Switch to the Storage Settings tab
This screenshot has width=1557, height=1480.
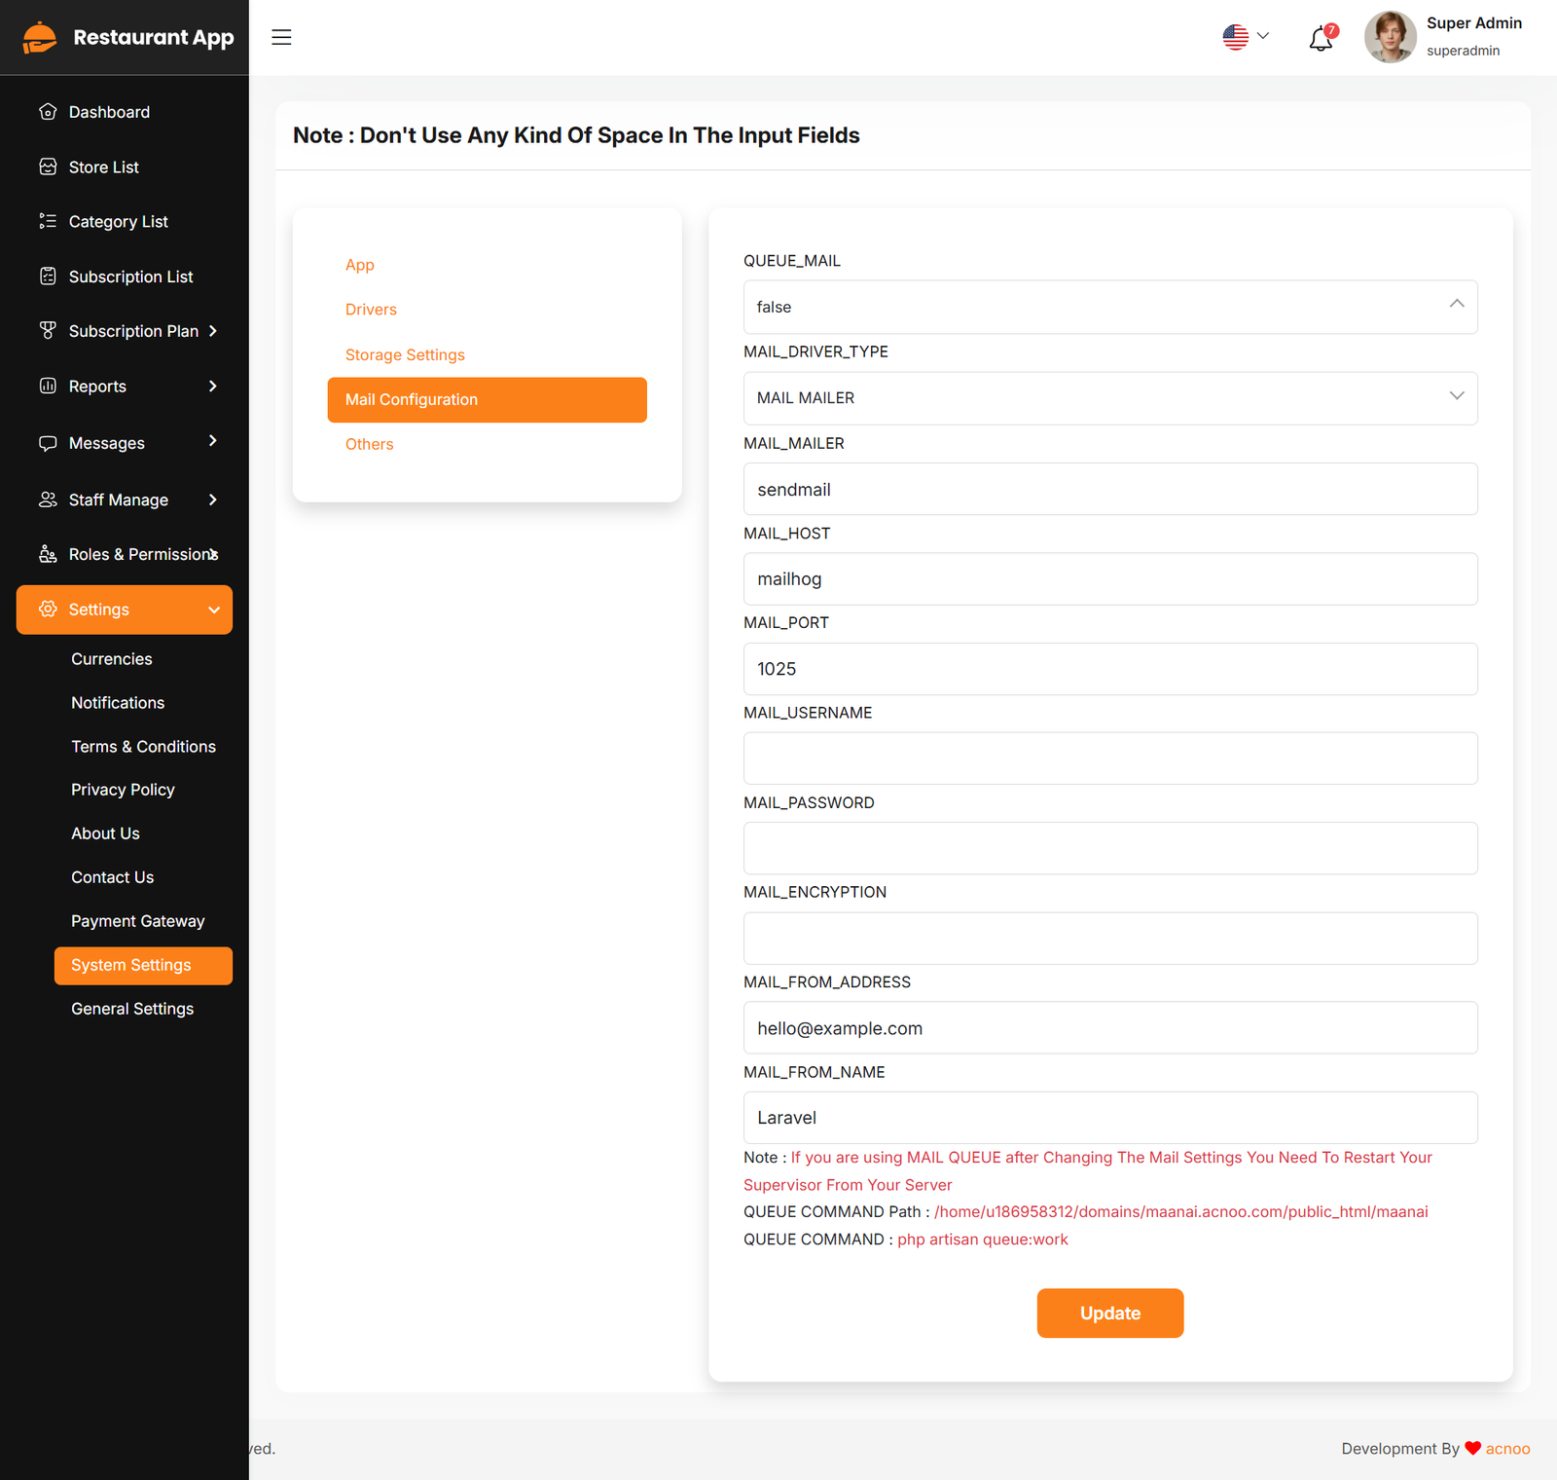405,354
